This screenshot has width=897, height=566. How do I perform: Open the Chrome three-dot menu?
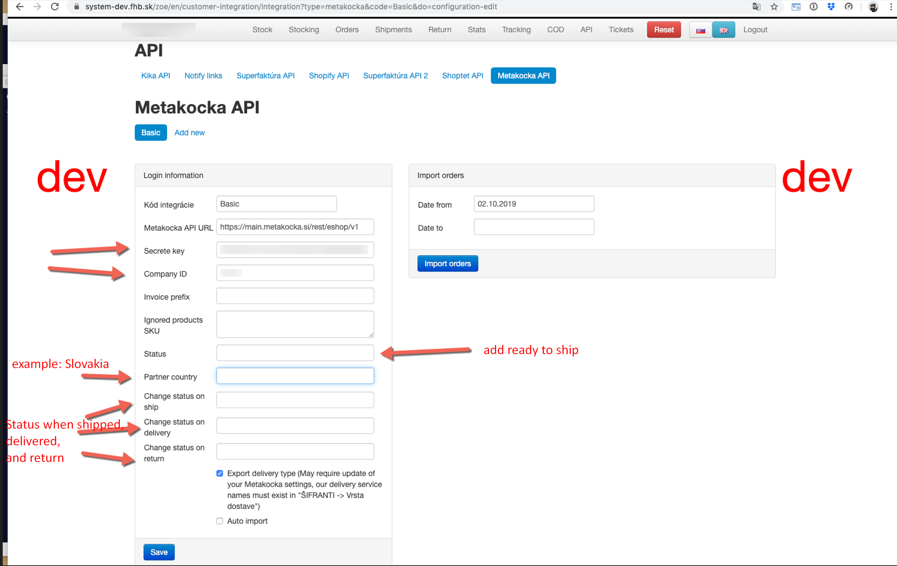pyautogui.click(x=891, y=7)
